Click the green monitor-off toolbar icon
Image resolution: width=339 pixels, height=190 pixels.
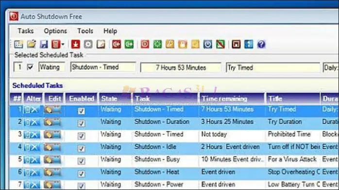220,44
